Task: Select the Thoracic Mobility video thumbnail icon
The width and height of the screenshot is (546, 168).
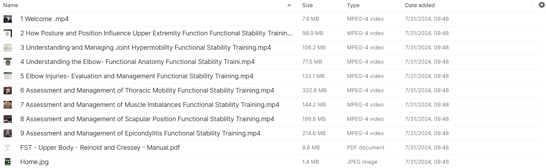Action: 8,90
